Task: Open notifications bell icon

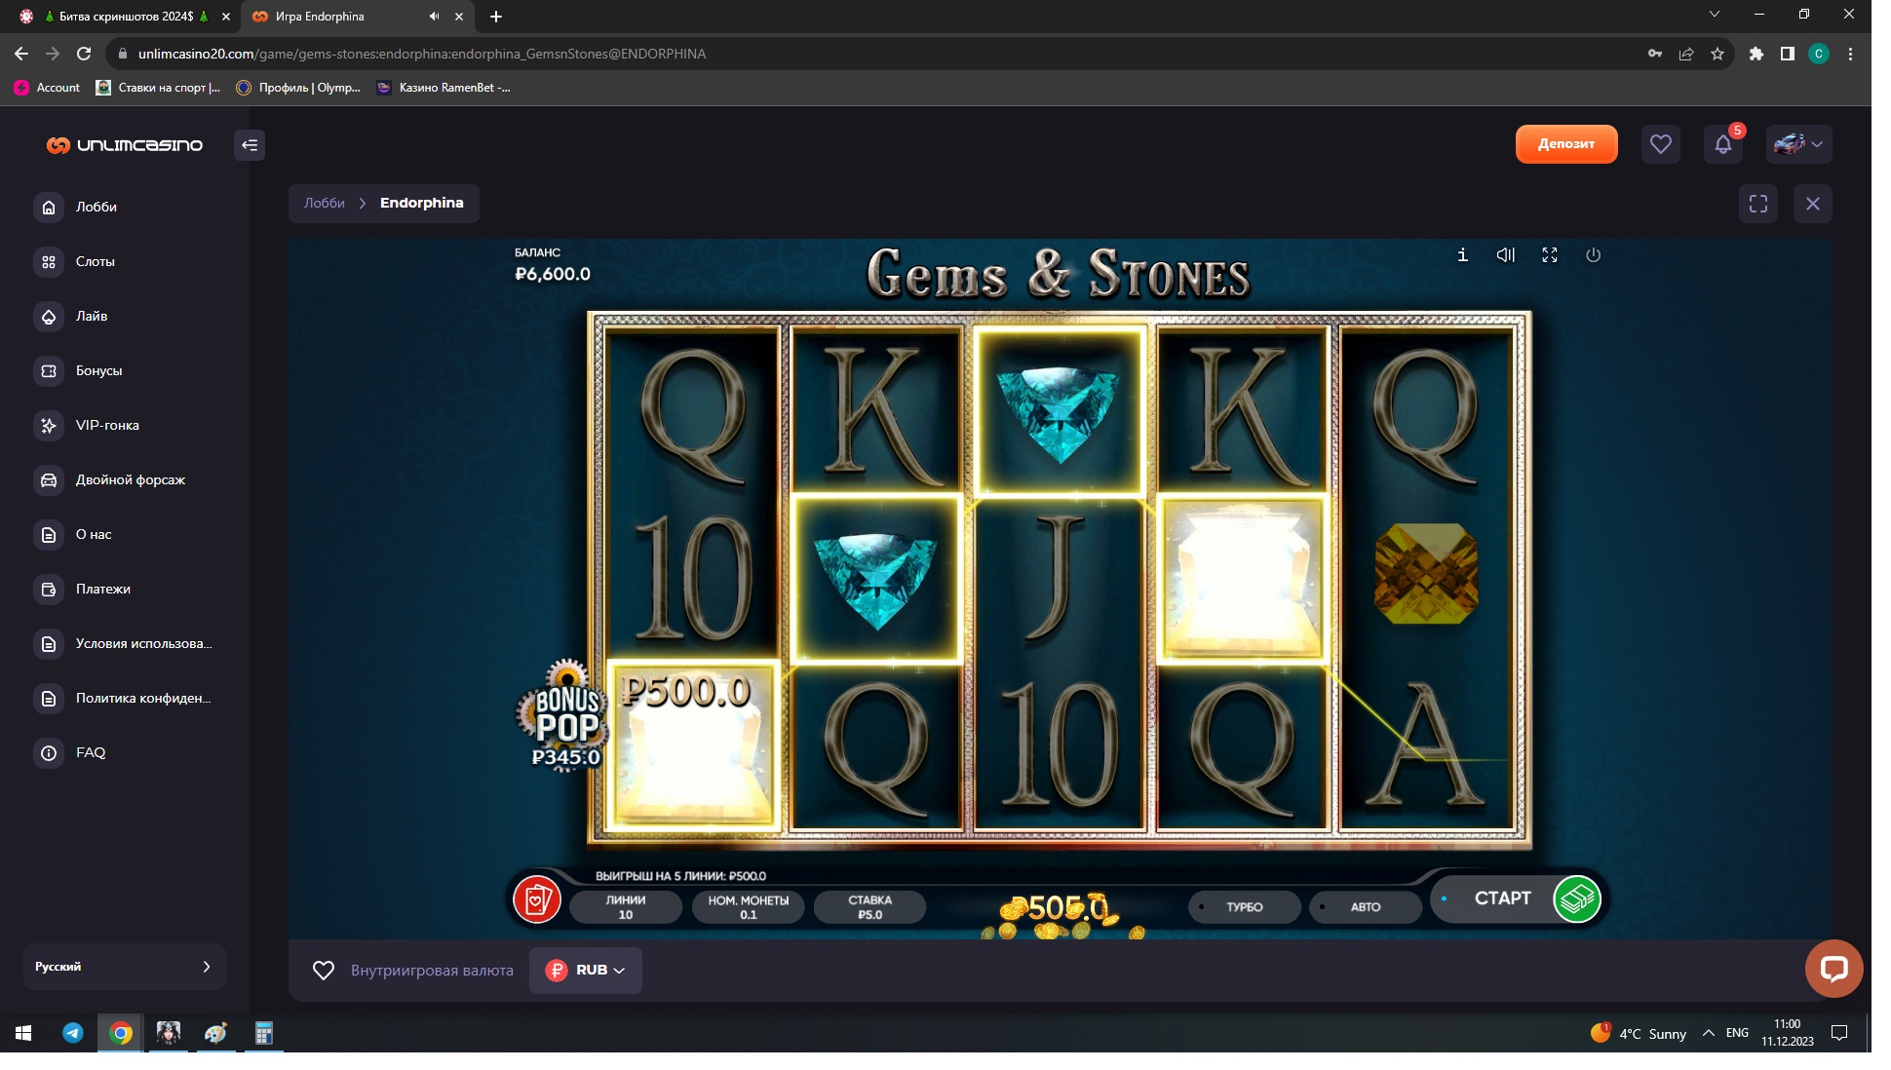Action: pyautogui.click(x=1722, y=145)
